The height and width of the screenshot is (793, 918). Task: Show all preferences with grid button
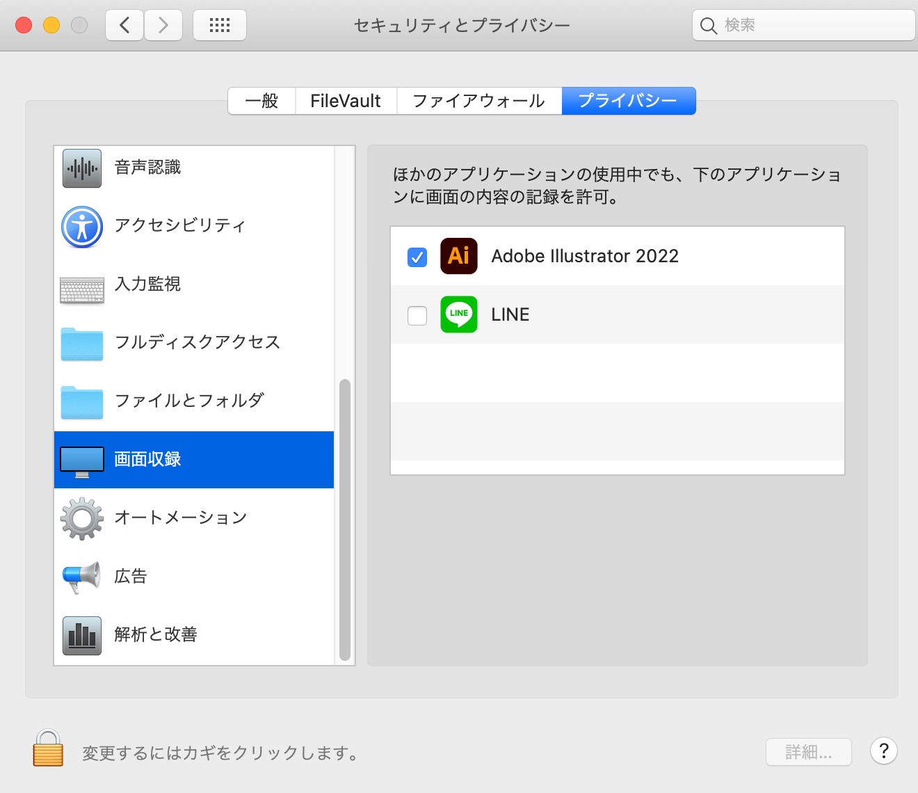tap(220, 26)
